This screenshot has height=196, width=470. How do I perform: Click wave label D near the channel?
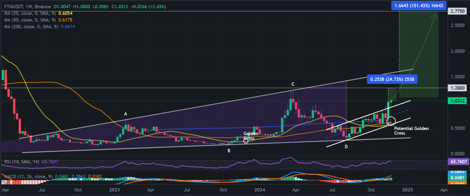click(x=347, y=146)
